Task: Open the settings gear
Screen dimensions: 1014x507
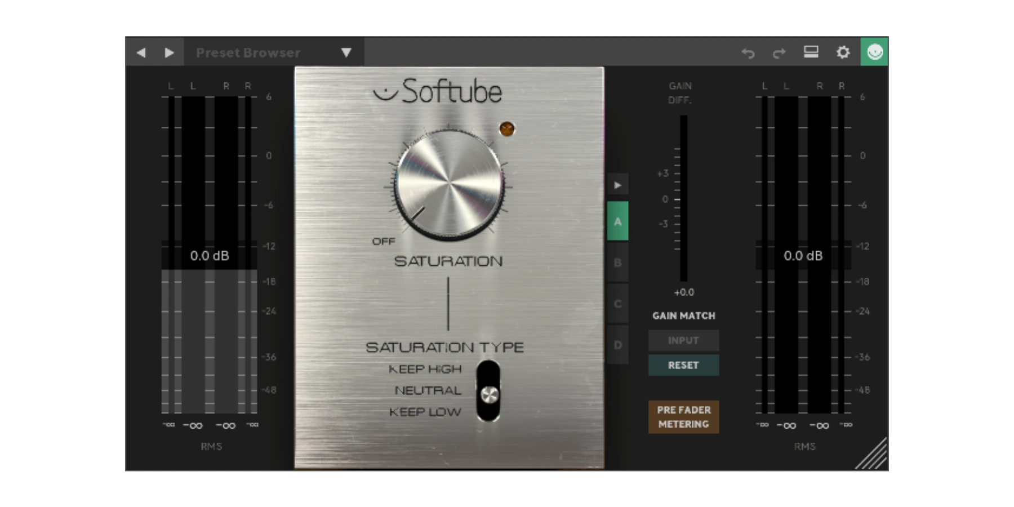Action: point(843,52)
